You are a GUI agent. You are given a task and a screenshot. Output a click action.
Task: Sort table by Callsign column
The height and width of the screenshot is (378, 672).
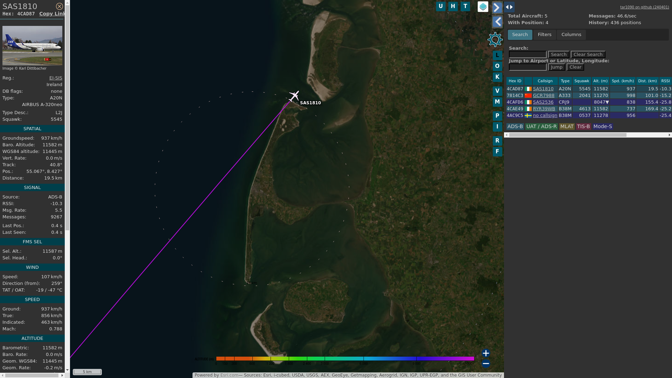[545, 81]
